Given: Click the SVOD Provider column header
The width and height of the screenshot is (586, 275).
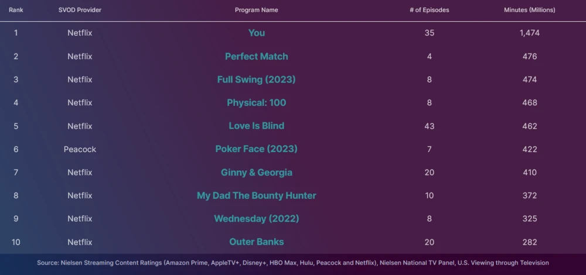Looking at the screenshot, I should (80, 10).
